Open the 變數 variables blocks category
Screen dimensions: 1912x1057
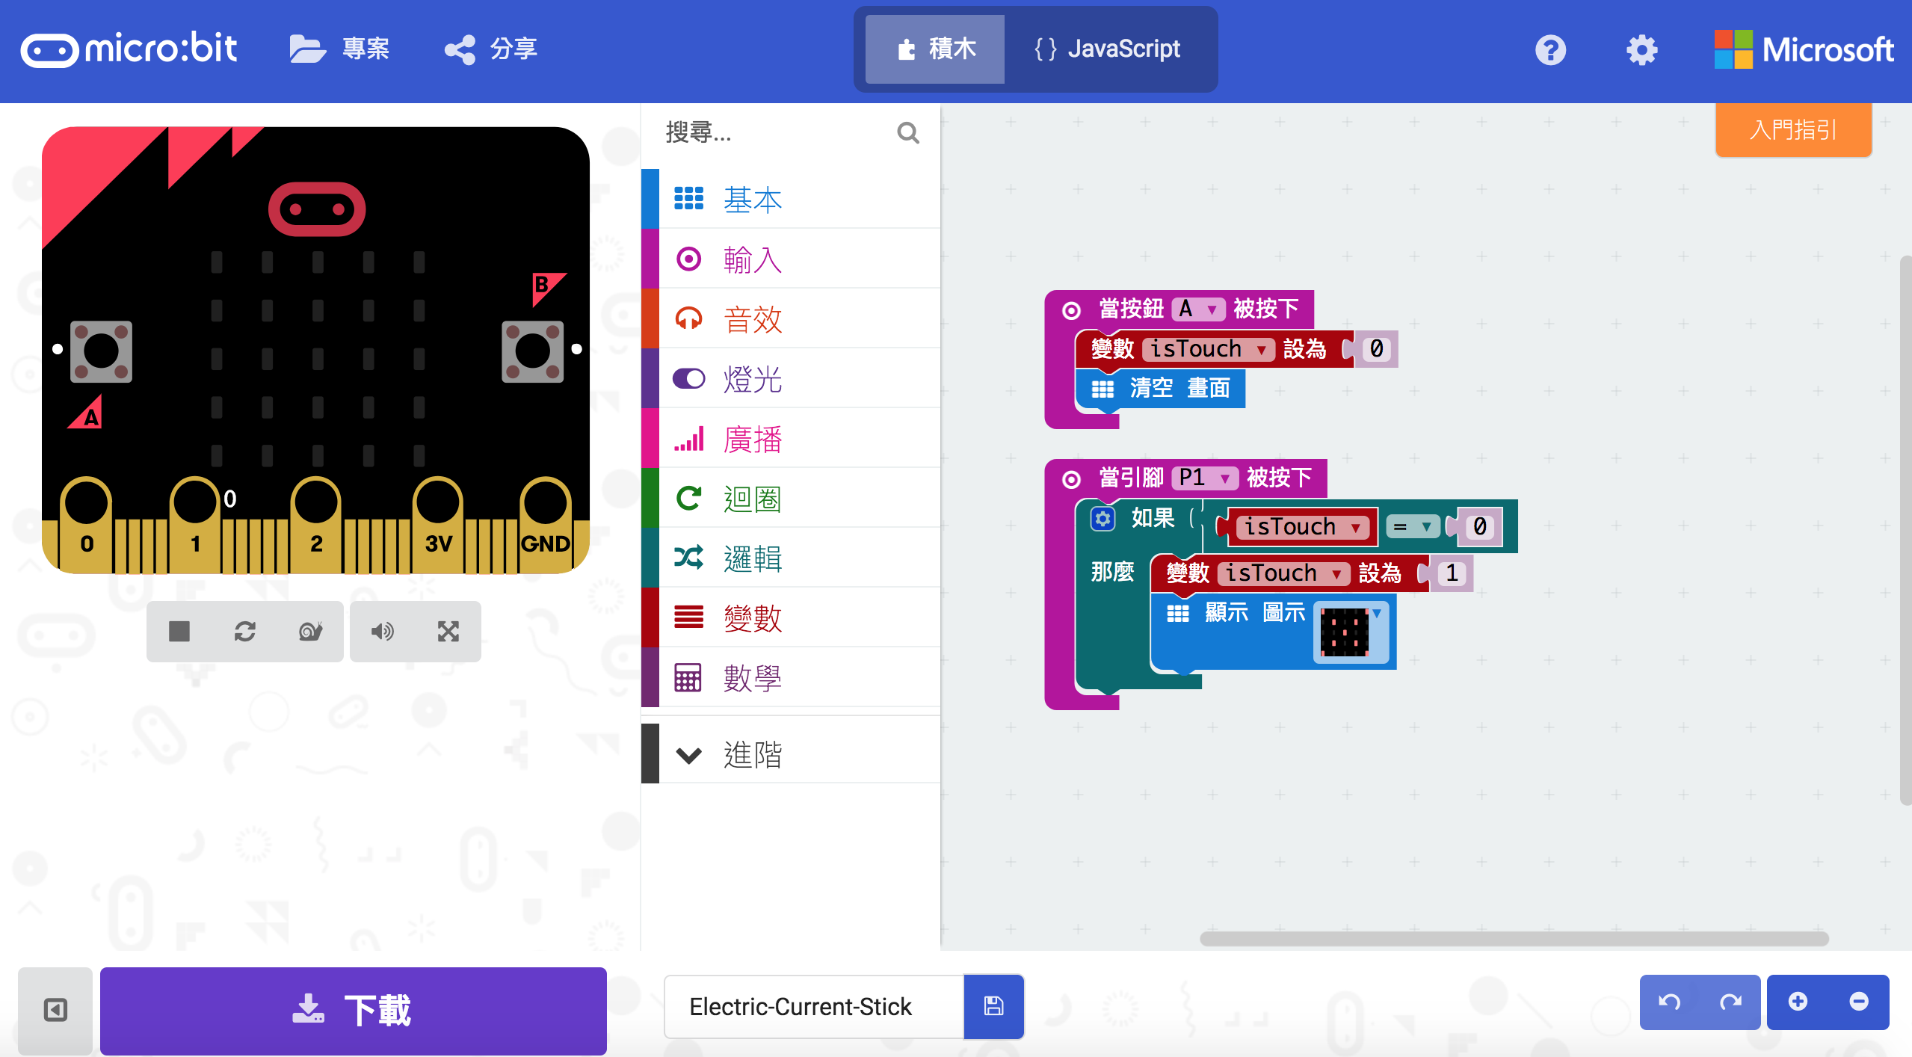pos(791,617)
